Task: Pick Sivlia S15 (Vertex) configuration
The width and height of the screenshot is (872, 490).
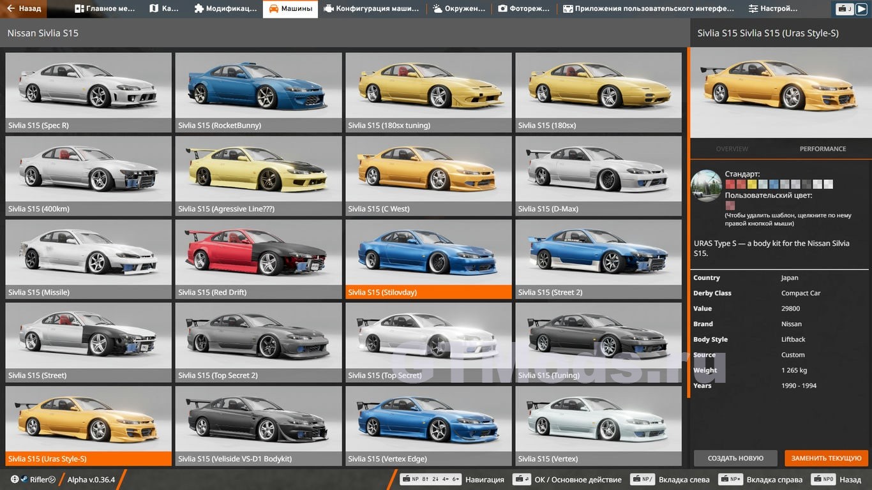Action: [x=598, y=426]
